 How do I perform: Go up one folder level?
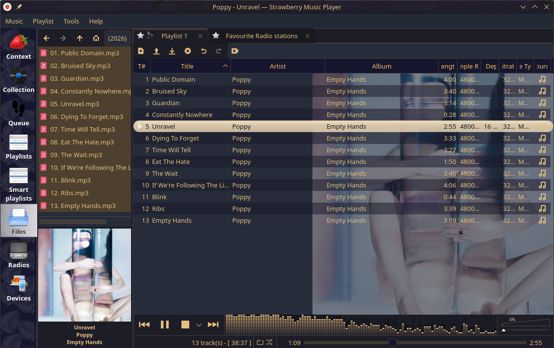click(x=80, y=38)
